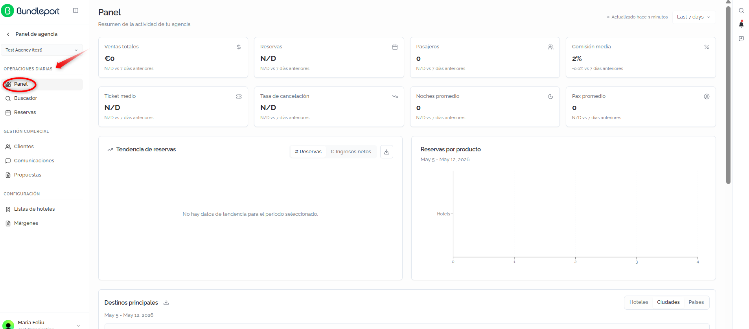Click the percent icon on Comisión media card

point(707,47)
